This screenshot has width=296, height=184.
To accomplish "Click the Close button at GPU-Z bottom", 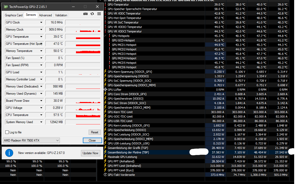I will click(92, 141).
